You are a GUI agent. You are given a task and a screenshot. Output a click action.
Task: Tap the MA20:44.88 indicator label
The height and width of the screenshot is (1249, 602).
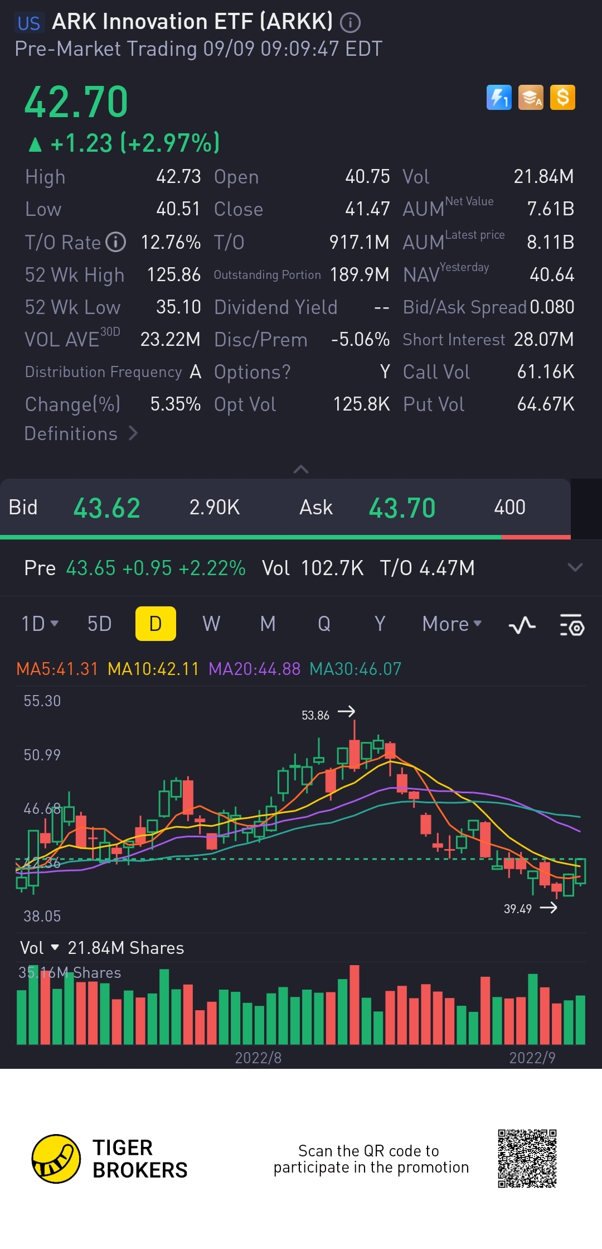(x=254, y=668)
